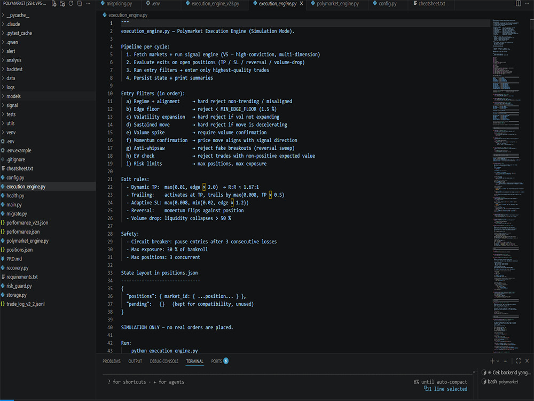Open the Output panel tab
The image size is (534, 401).
tap(135, 361)
